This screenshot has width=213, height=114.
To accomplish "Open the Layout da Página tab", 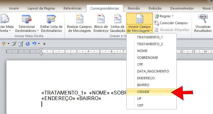I will click(41, 8).
